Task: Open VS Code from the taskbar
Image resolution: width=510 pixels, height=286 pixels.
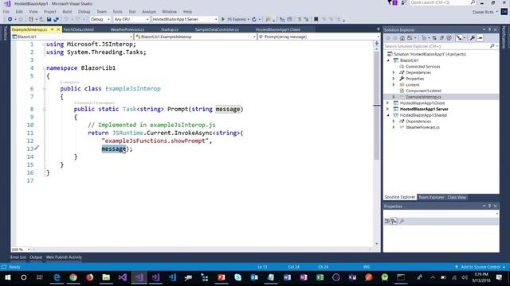Action: (x=172, y=277)
